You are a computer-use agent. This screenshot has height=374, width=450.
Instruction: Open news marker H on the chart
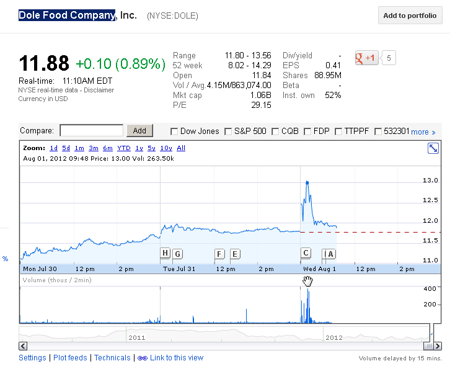click(165, 253)
